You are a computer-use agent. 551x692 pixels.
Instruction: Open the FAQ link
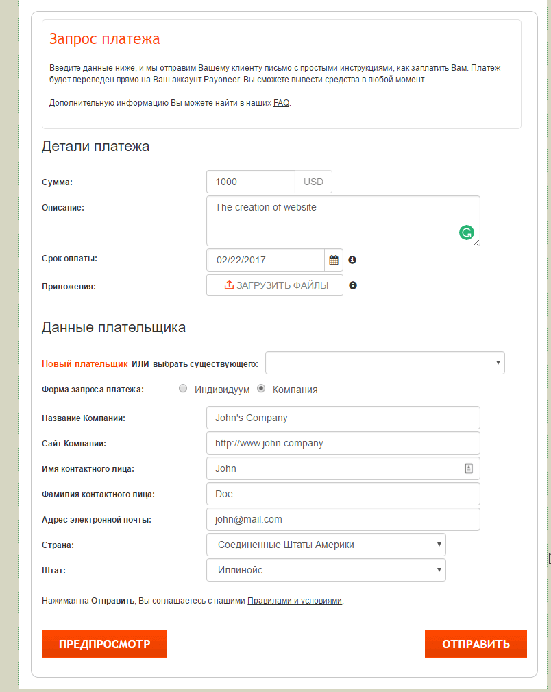281,103
